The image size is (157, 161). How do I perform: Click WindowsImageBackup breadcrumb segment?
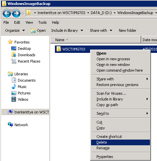135,13
